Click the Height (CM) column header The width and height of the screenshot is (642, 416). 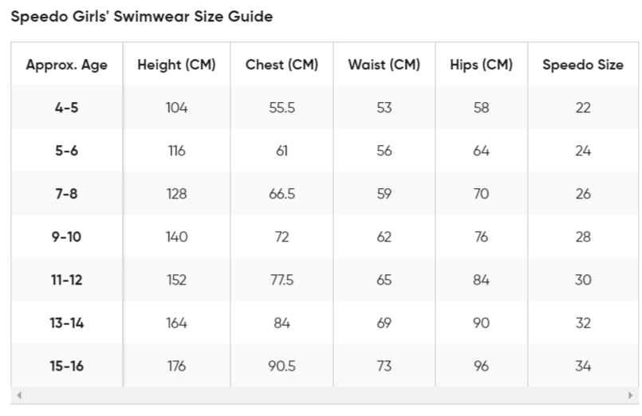pos(176,65)
